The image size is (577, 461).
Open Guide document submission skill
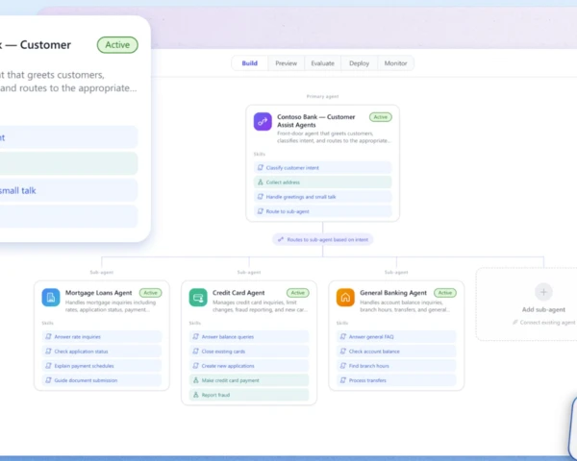point(102,380)
